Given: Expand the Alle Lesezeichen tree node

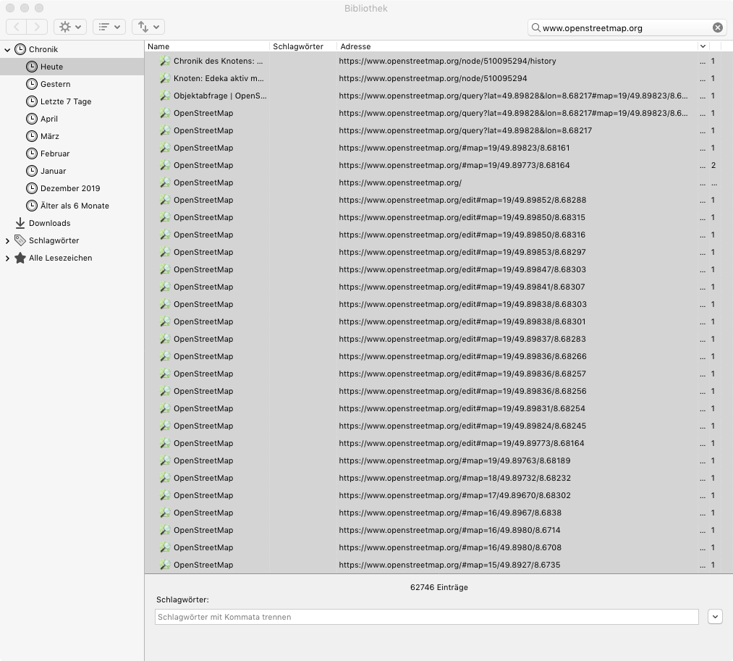Looking at the screenshot, I should (x=7, y=258).
